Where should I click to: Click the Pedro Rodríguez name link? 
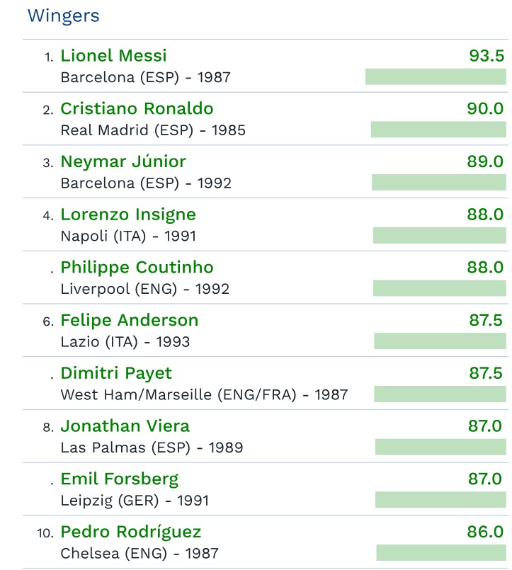(x=130, y=532)
